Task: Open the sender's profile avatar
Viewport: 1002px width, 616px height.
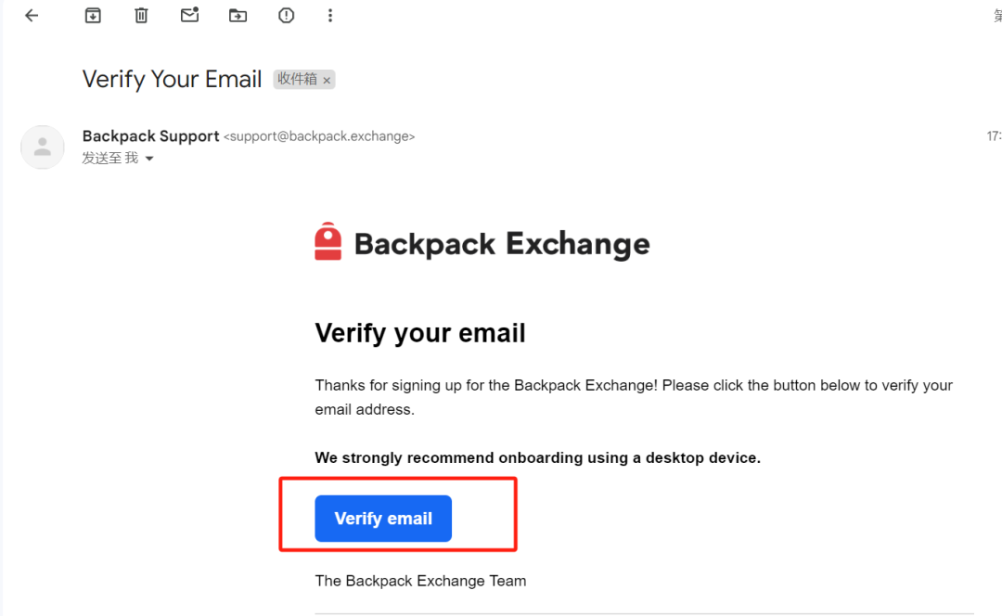Action: (42, 147)
